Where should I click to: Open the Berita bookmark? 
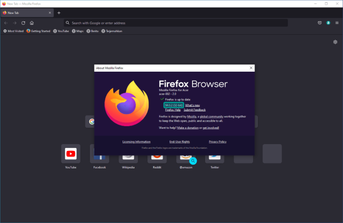click(93, 31)
